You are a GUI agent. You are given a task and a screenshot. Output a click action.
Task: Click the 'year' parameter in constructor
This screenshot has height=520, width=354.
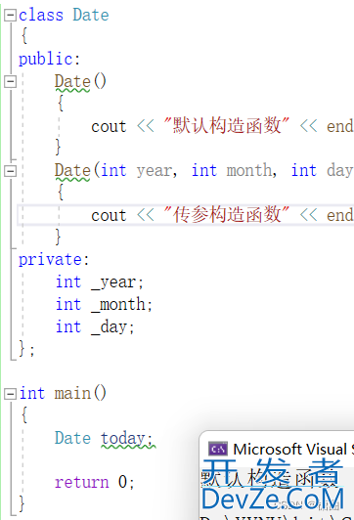(155, 171)
